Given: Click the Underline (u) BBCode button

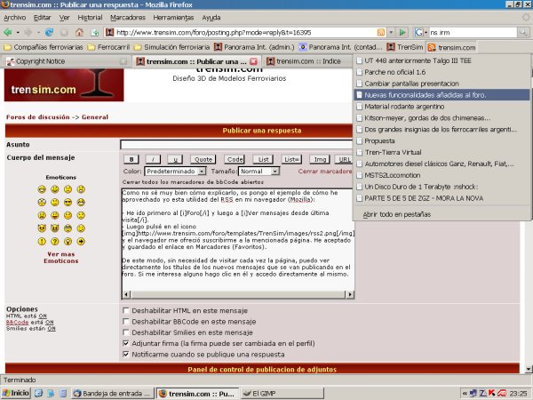Looking at the screenshot, I should [175, 158].
